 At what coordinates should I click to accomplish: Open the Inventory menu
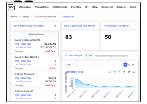[76, 7]
